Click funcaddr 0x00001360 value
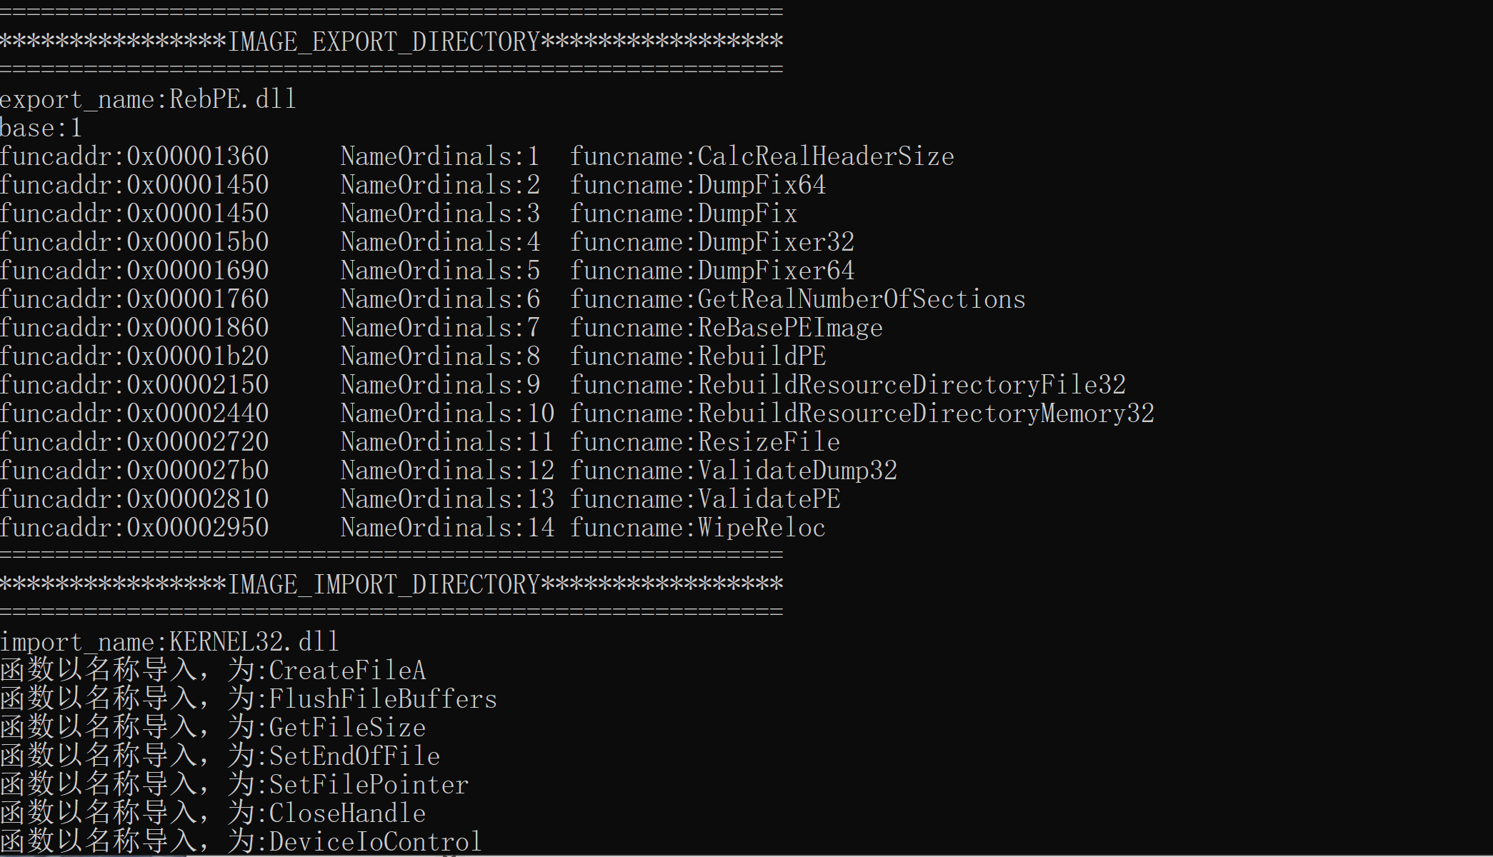The height and width of the screenshot is (857, 1493). (x=198, y=156)
